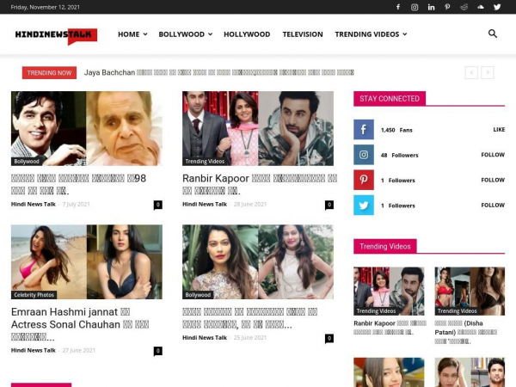
Task: Click LIKE next to Facebook fans
Action: 499,130
